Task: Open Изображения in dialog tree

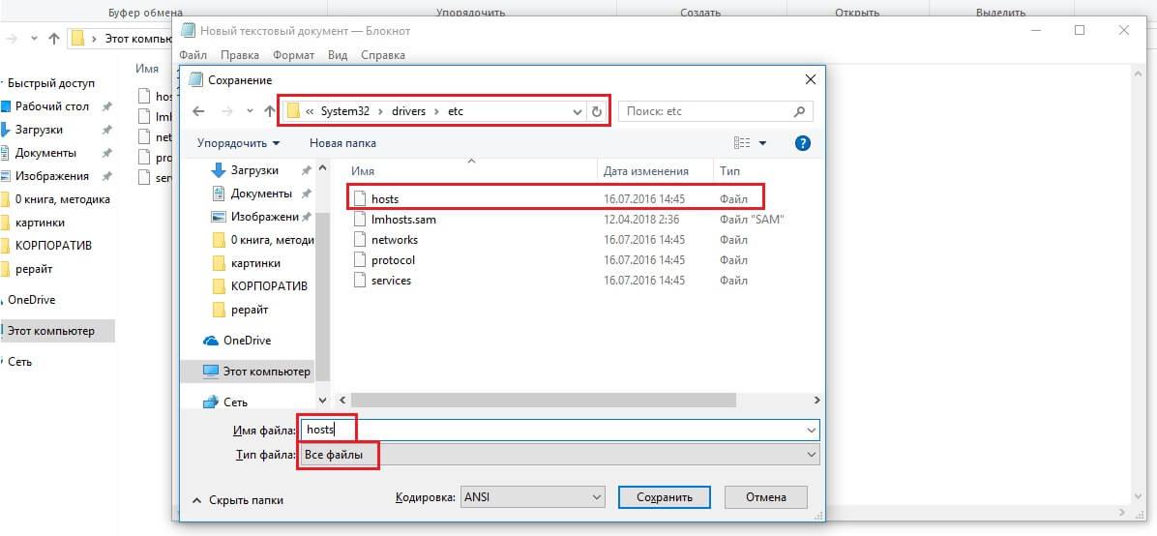Action: point(264,217)
